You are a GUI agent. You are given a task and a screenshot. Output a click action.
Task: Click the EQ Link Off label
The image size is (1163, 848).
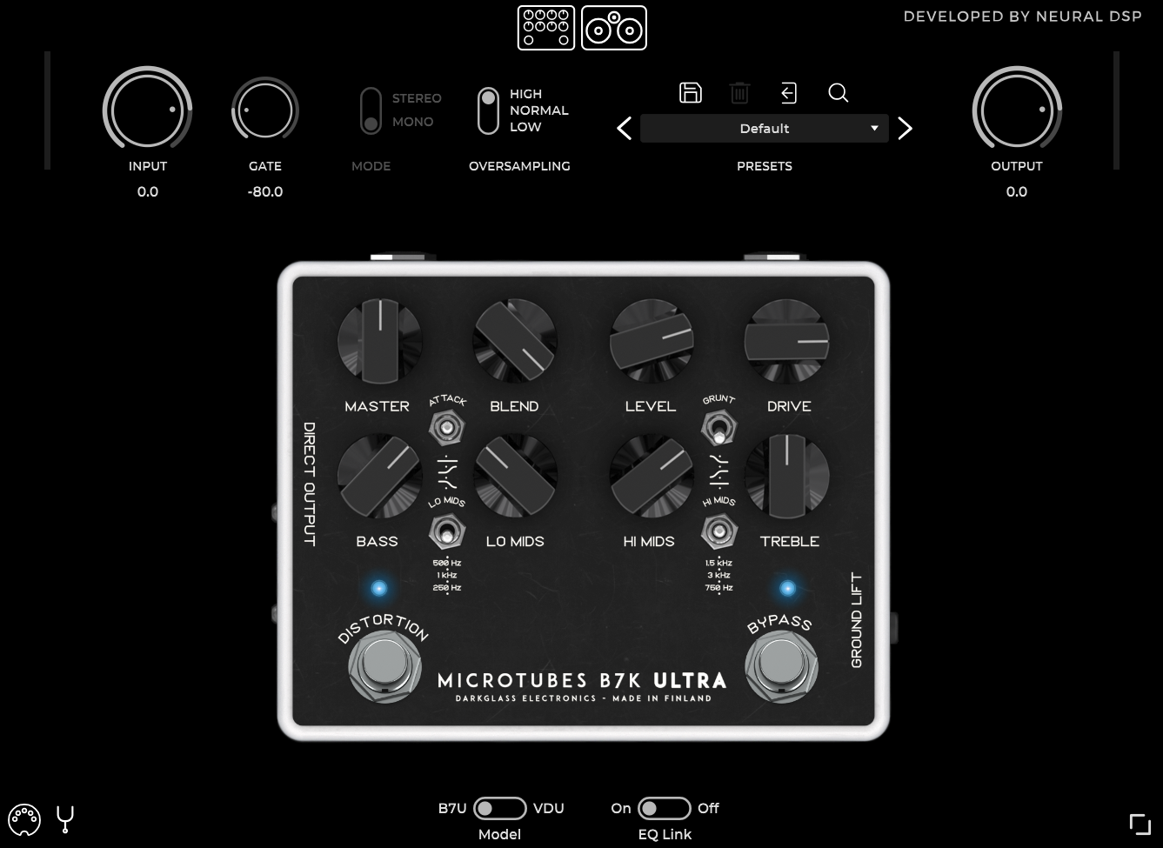[708, 808]
